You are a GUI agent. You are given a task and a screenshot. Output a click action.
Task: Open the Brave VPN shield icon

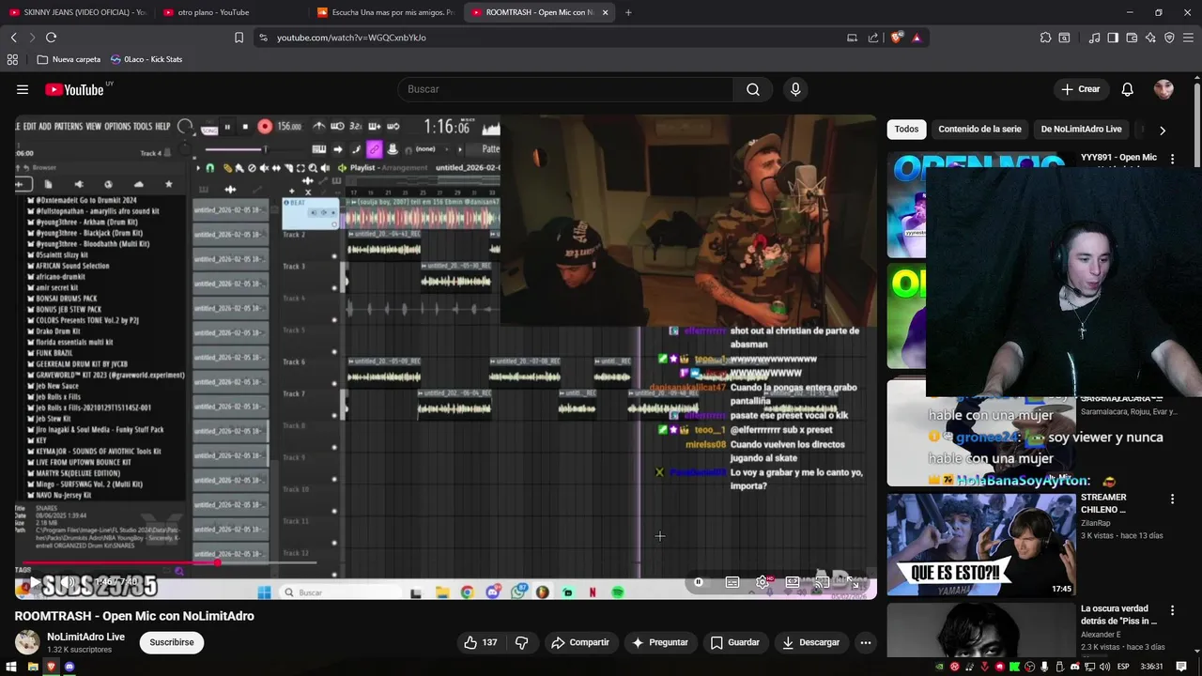[1169, 38]
